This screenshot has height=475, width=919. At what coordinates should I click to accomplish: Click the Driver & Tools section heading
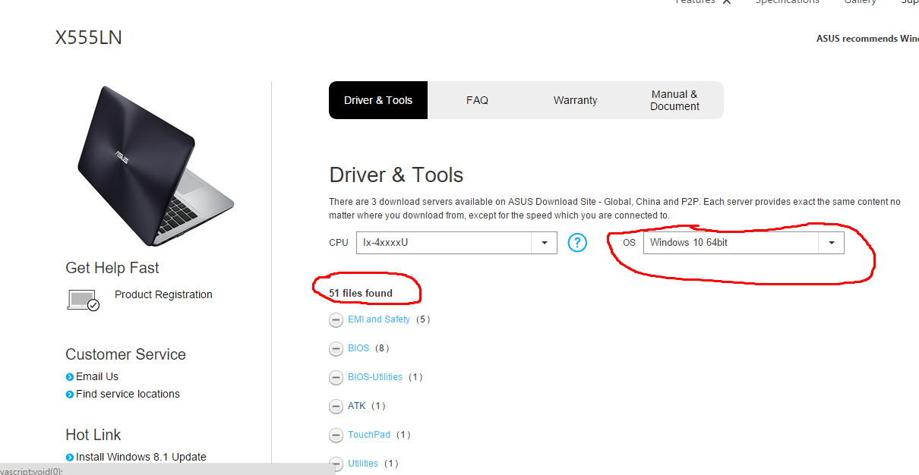click(x=396, y=175)
